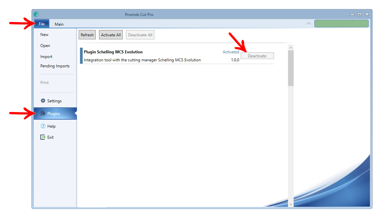This screenshot has width=374, height=211.
Task: Click the scrollbar down arrow
Action: pos(291,204)
